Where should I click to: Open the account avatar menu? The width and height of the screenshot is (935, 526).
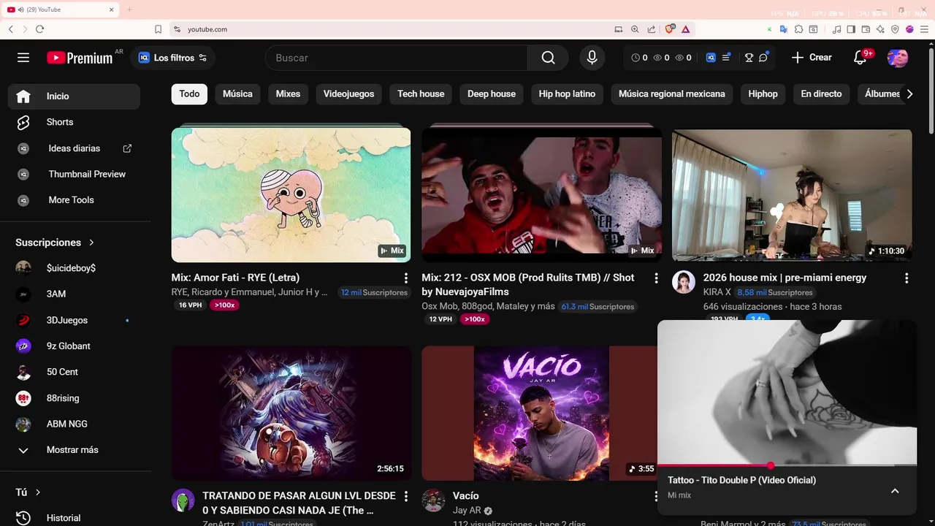898,58
